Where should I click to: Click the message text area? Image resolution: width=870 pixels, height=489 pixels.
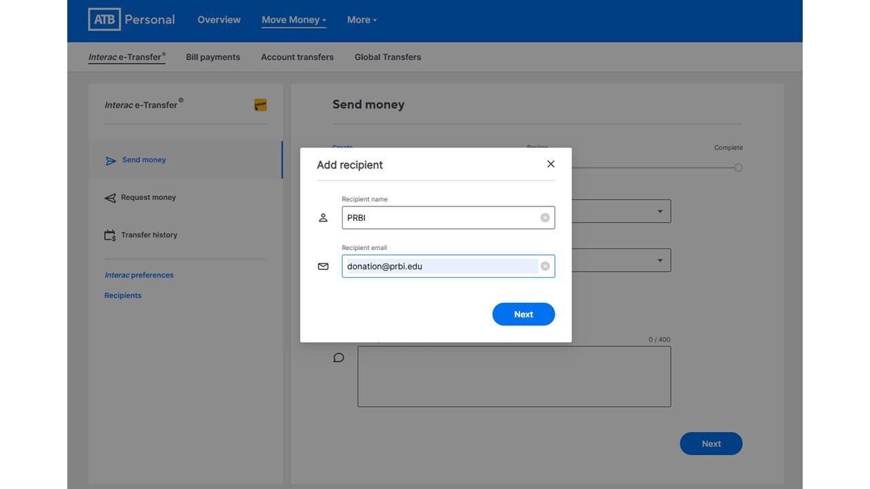pos(514,377)
